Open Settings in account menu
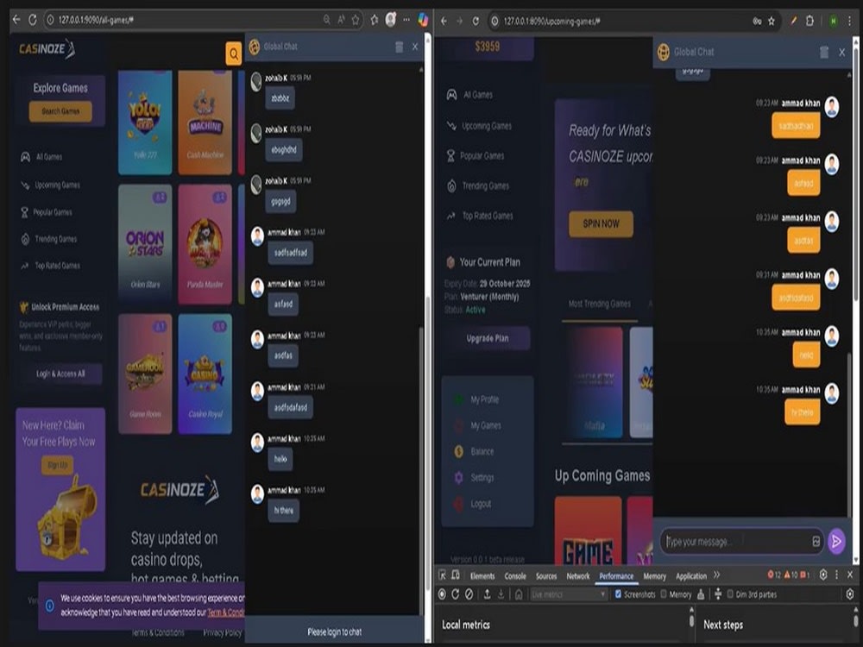 coord(474,478)
